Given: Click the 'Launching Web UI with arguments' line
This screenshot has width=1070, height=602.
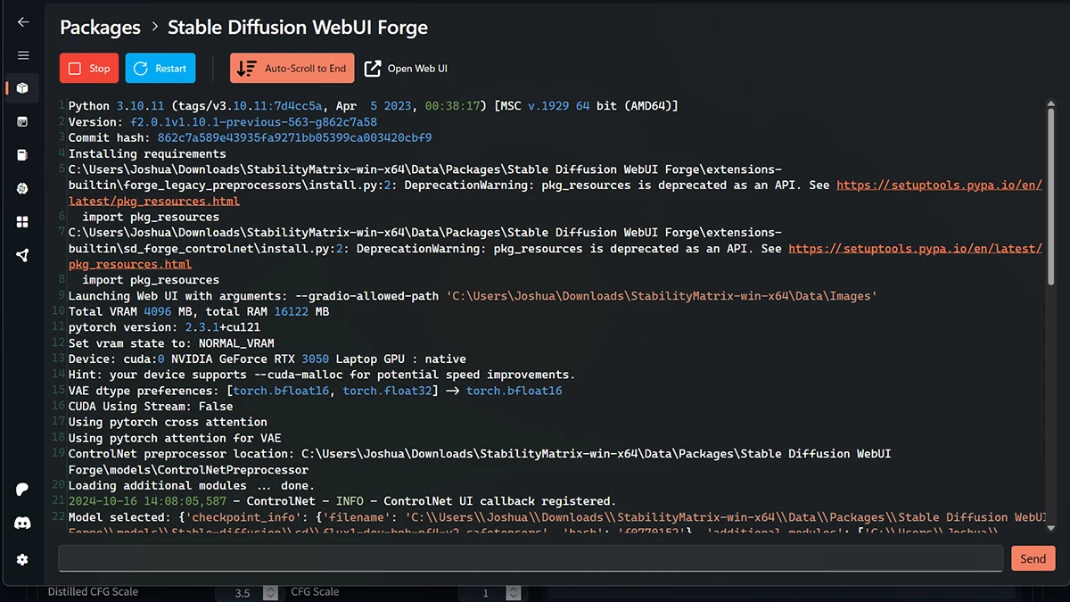Looking at the screenshot, I should click(473, 296).
